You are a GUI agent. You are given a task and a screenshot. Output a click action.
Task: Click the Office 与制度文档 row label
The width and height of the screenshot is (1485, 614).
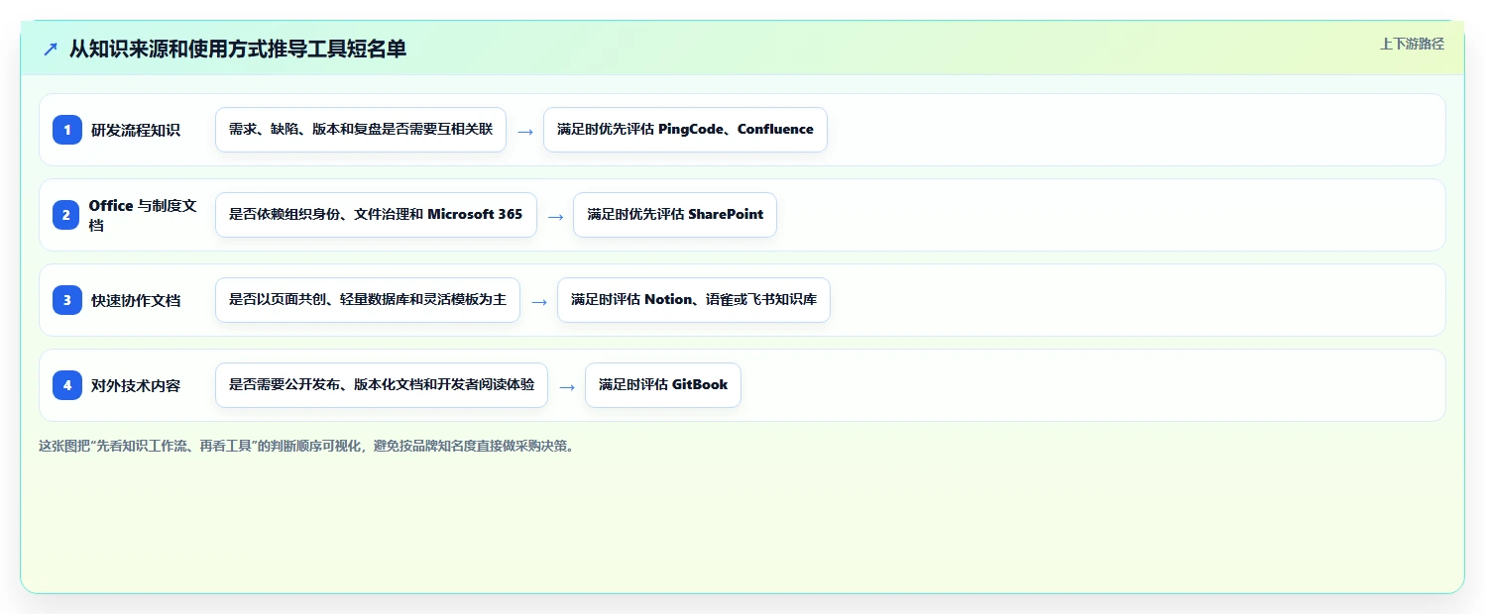(143, 215)
